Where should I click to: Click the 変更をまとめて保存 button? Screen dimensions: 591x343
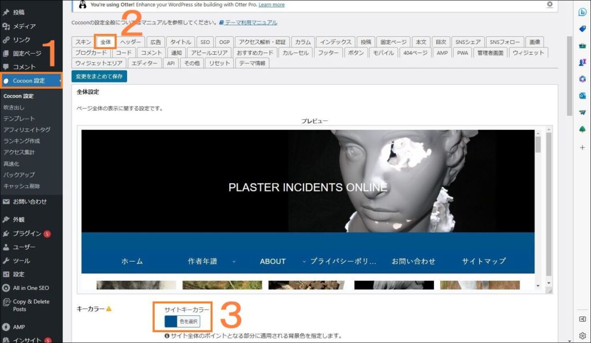(x=99, y=76)
